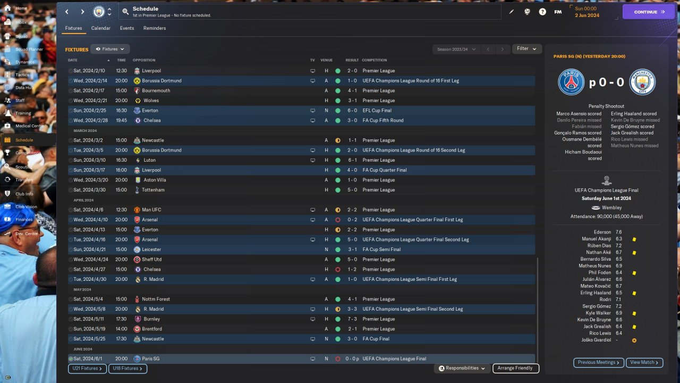Click the Wolves badge in fixture list

pos(138,101)
